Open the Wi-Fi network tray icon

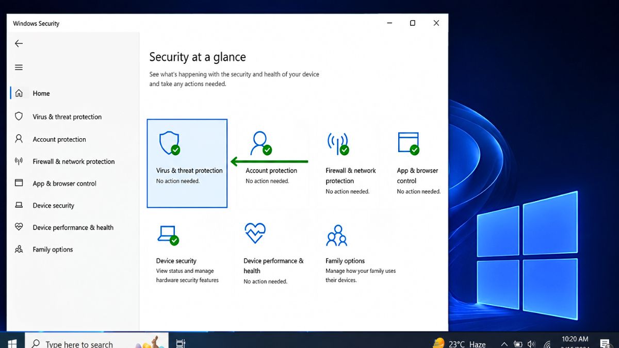tap(547, 344)
